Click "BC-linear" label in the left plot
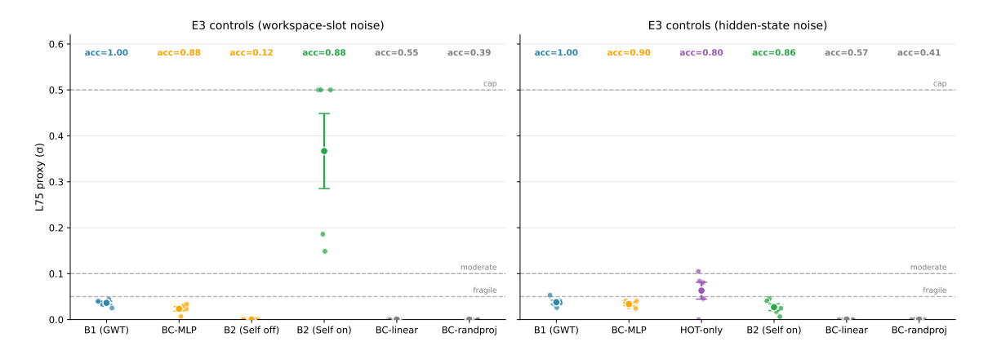Screen dimensions: 988x355 [x=397, y=331]
